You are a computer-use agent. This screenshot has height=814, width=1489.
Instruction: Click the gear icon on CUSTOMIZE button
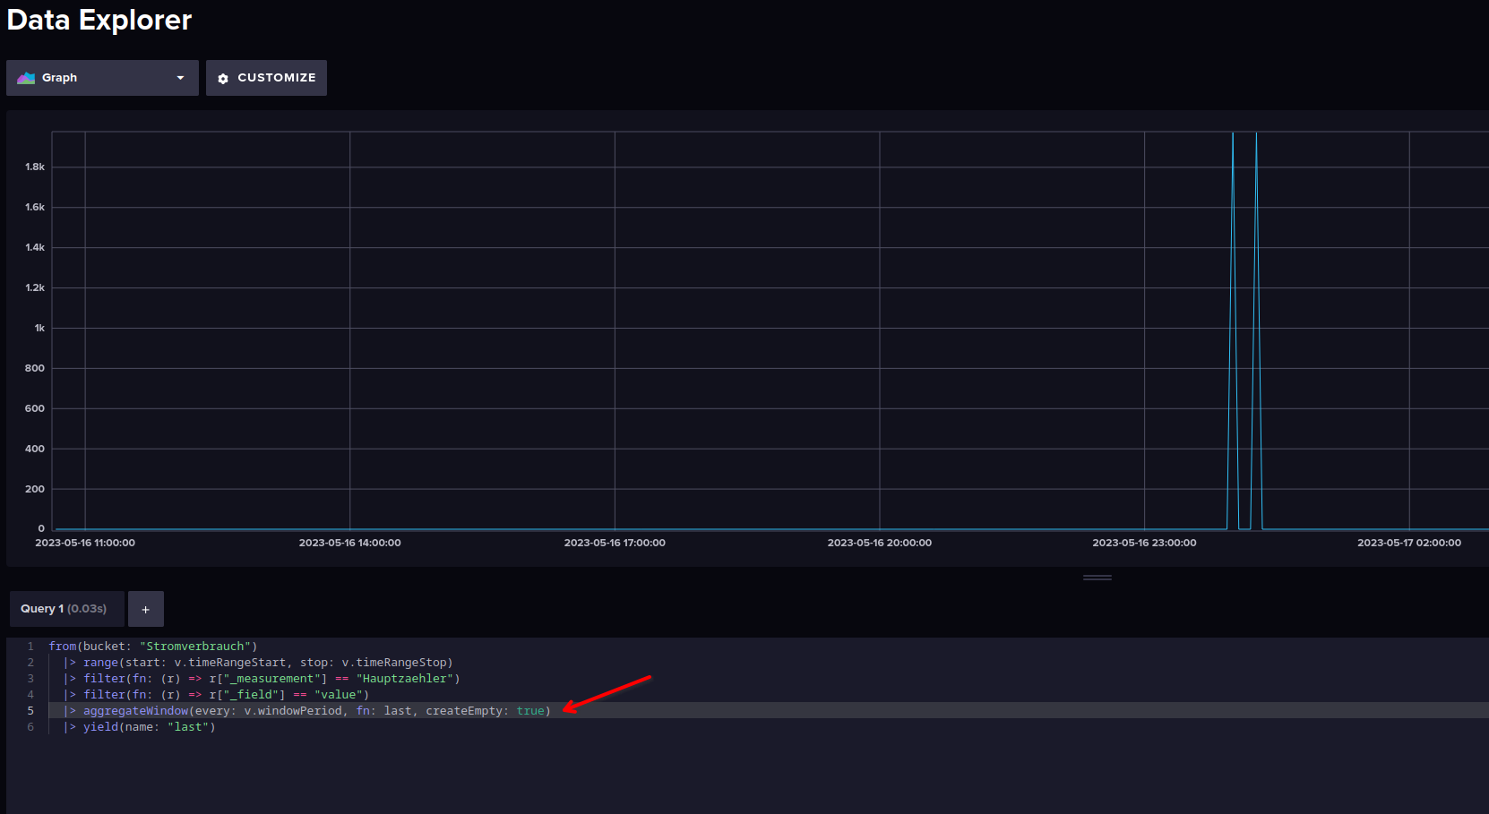(223, 79)
